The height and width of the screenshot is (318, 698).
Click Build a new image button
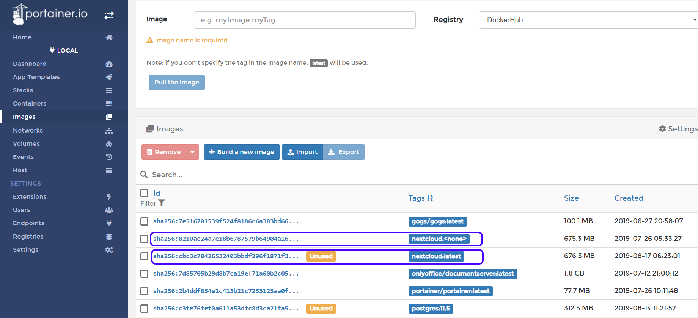point(242,152)
